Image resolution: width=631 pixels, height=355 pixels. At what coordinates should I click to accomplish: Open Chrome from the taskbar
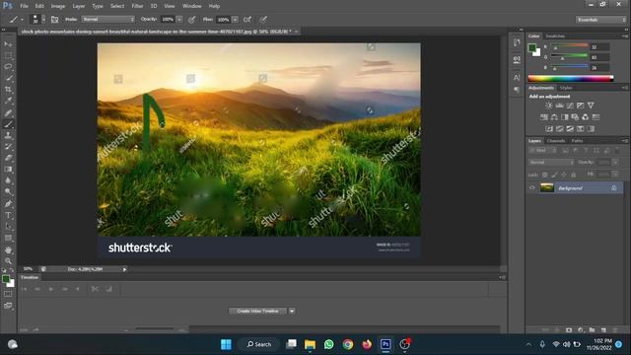[x=348, y=344]
